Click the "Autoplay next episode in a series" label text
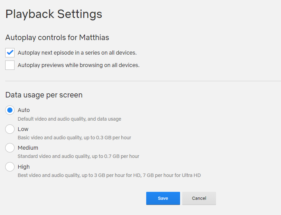The image size is (281, 215). pos(77,53)
